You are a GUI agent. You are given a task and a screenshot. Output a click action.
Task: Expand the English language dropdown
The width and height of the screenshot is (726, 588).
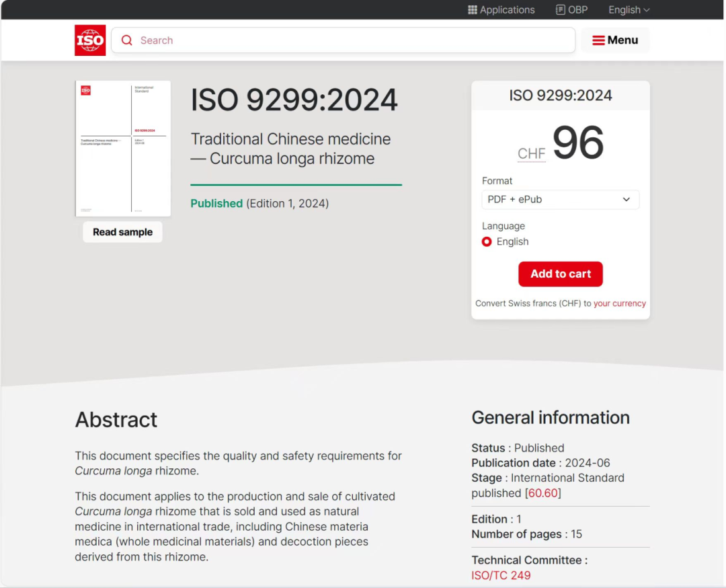point(629,9)
